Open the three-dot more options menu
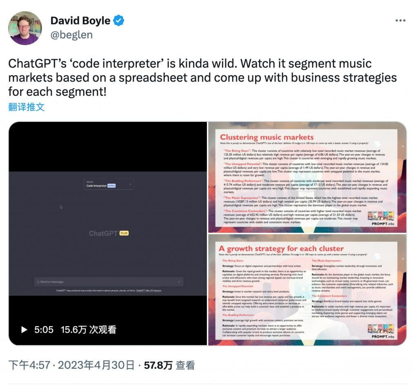The height and width of the screenshot is (386, 418). click(x=400, y=20)
